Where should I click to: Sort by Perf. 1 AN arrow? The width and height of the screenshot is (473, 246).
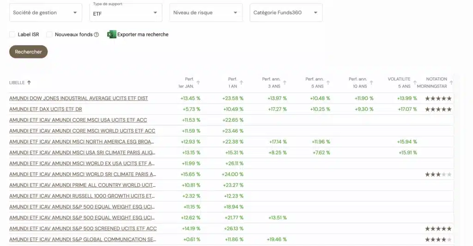[x=241, y=82]
